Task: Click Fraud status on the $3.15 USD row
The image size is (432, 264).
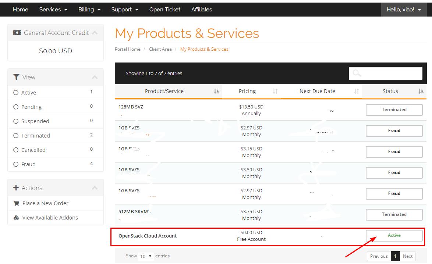Action: pos(394,151)
